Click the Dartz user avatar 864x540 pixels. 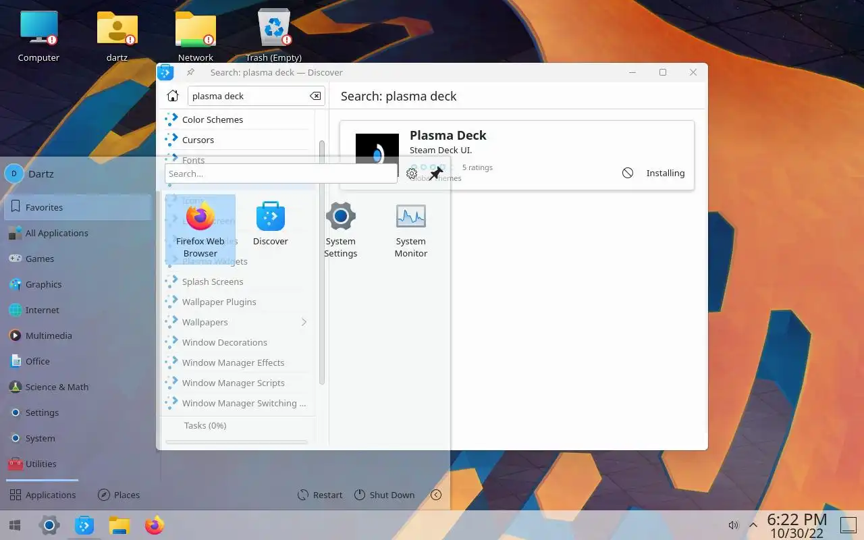(x=14, y=173)
